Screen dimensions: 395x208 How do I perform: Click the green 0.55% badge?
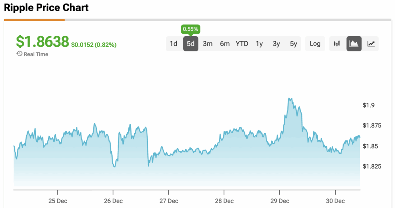coord(191,29)
